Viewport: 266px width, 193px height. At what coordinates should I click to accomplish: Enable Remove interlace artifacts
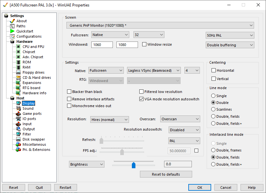tap(69, 99)
